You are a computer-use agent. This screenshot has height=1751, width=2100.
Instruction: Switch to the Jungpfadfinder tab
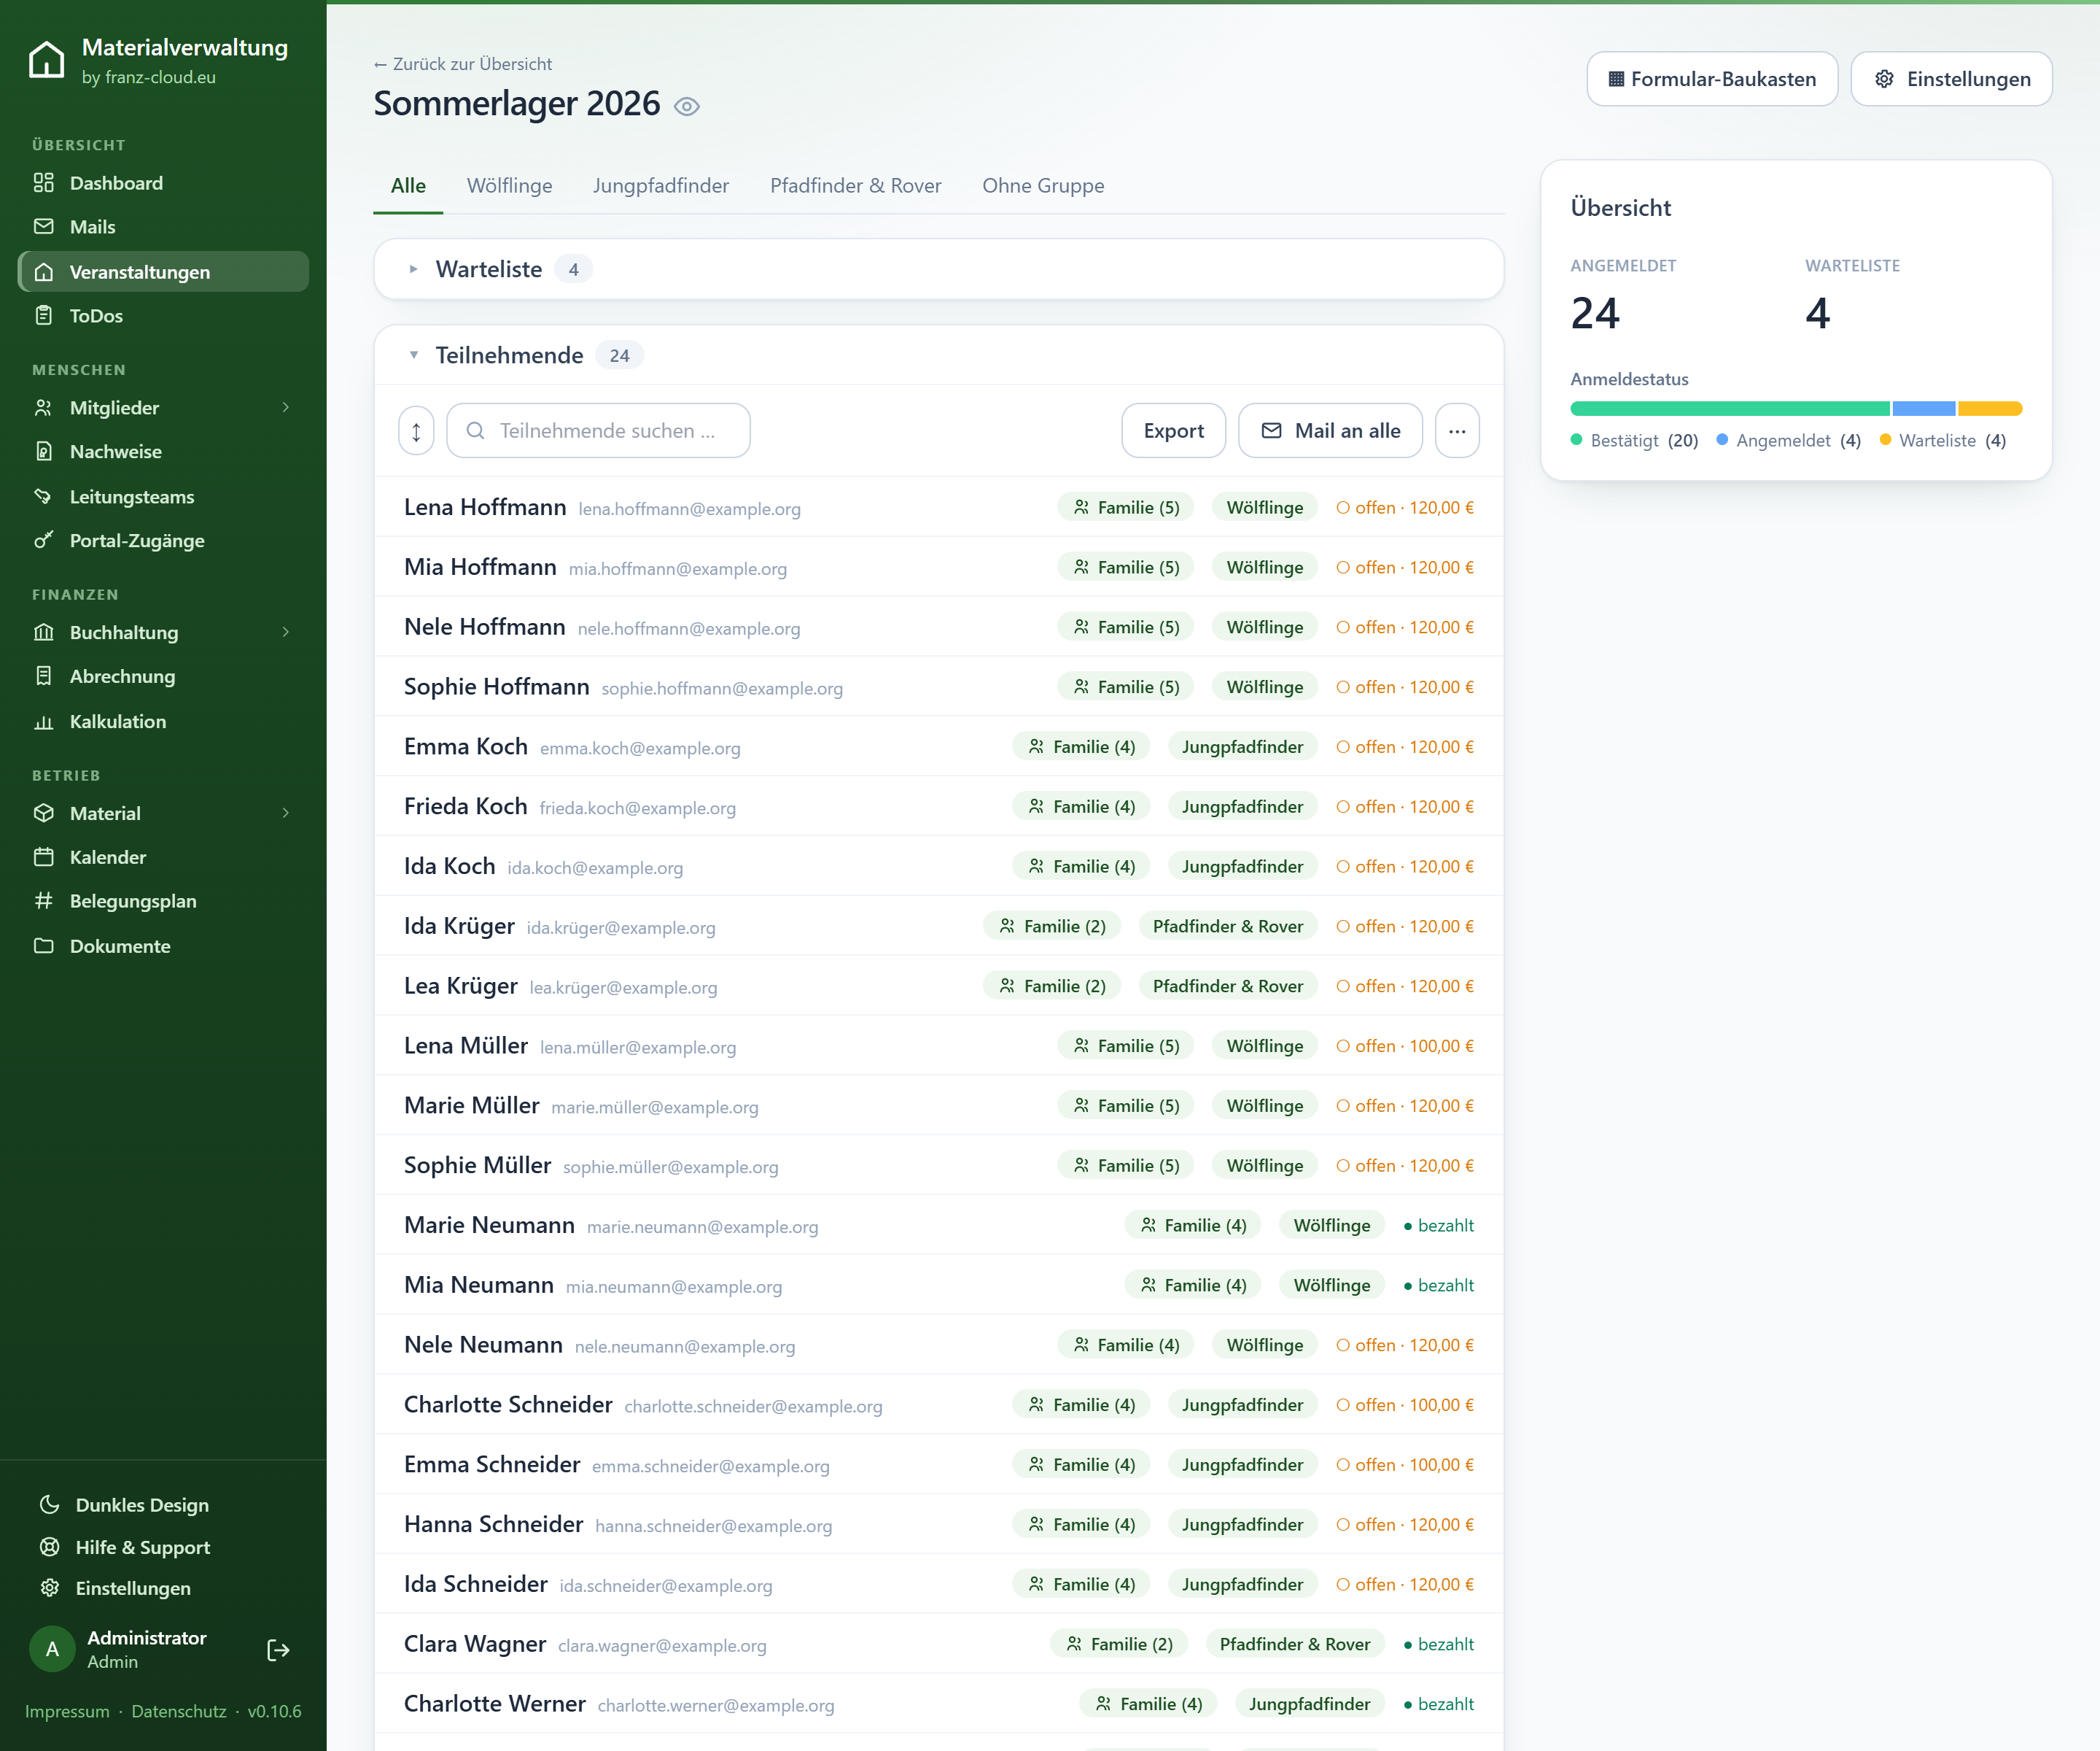[660, 186]
